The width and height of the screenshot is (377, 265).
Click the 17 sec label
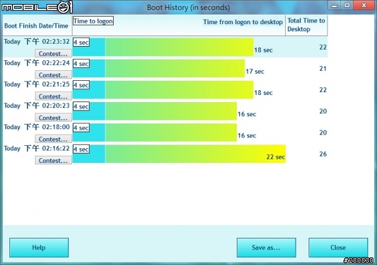[255, 71]
